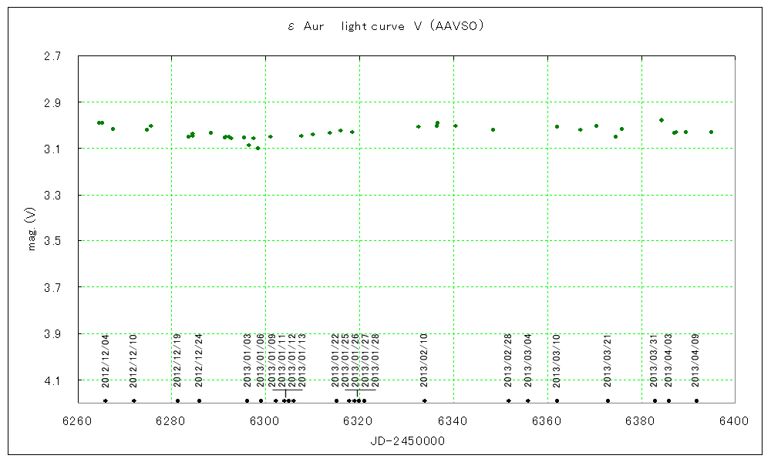Click the black marker below 2013/02/28
771x462 pixels.
[x=508, y=400]
